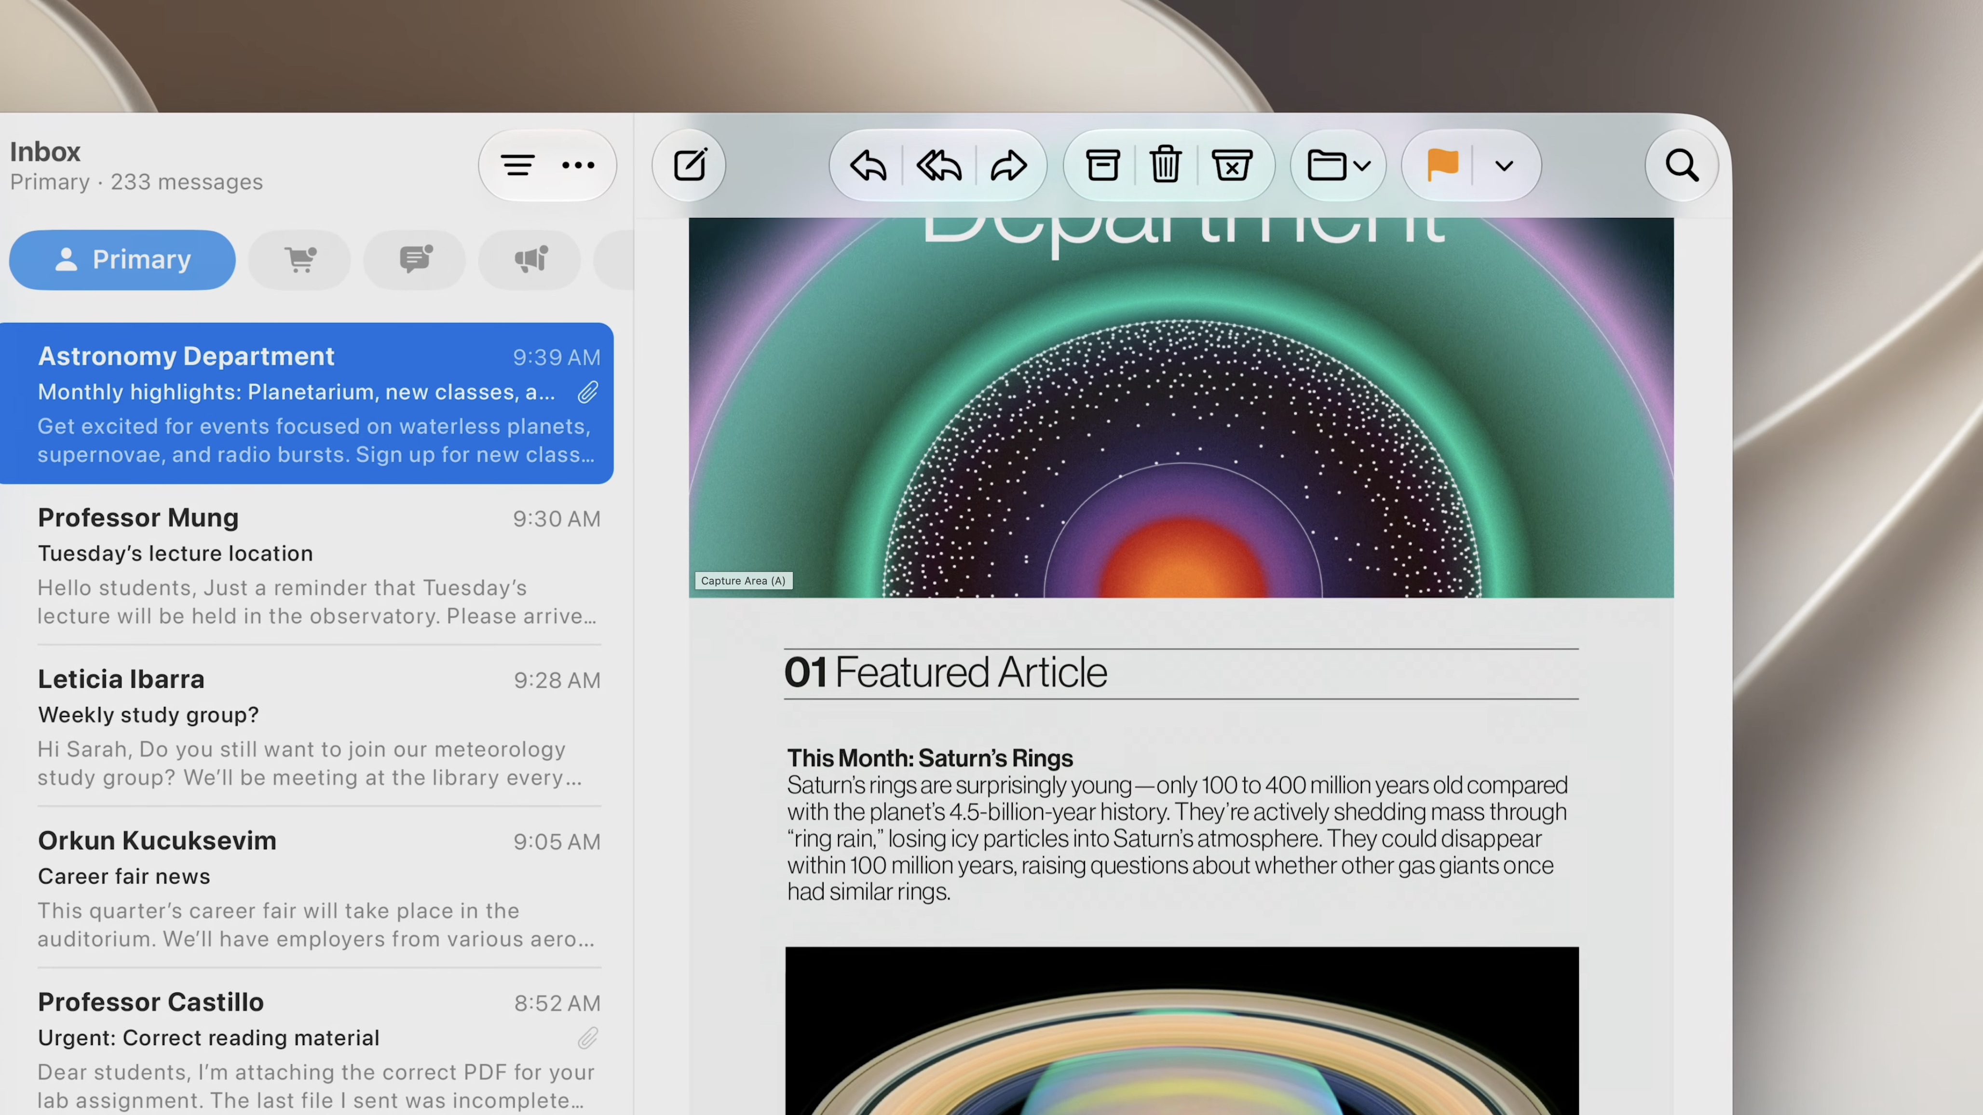The image size is (1983, 1115).
Task: Click the Astronomy Department header image
Action: coord(1181,408)
